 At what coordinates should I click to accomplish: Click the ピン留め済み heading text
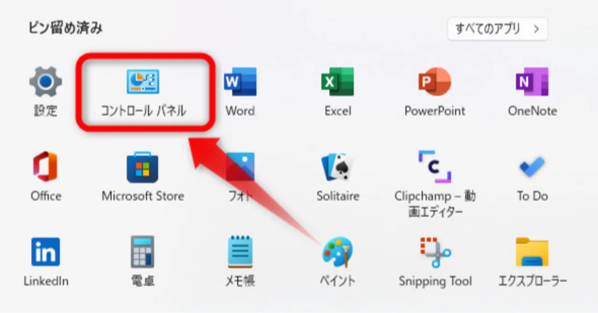pos(65,28)
